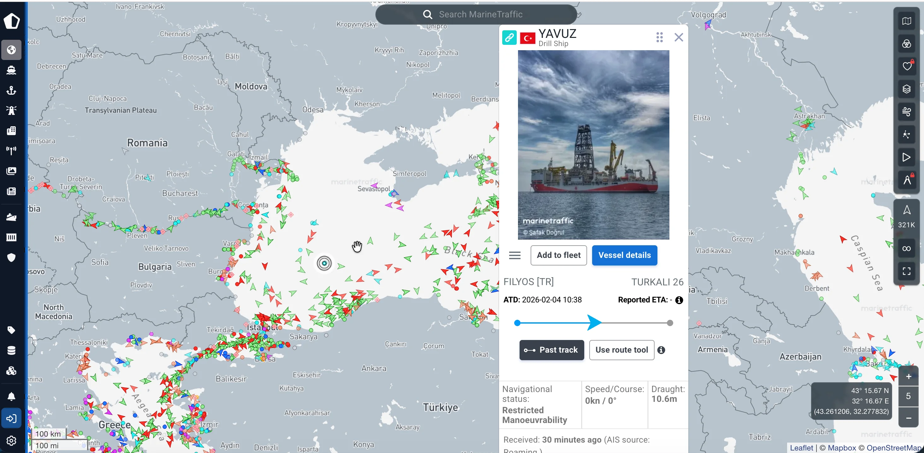924x453 pixels.
Task: Open Vessel details
Action: [x=625, y=255]
